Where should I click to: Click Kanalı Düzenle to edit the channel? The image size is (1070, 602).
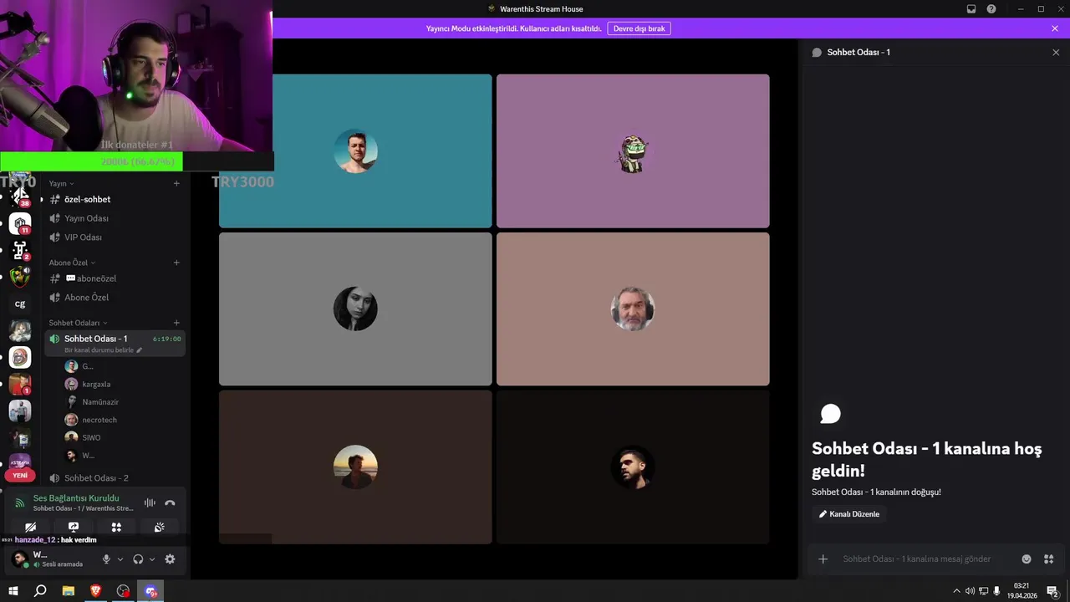tap(849, 514)
